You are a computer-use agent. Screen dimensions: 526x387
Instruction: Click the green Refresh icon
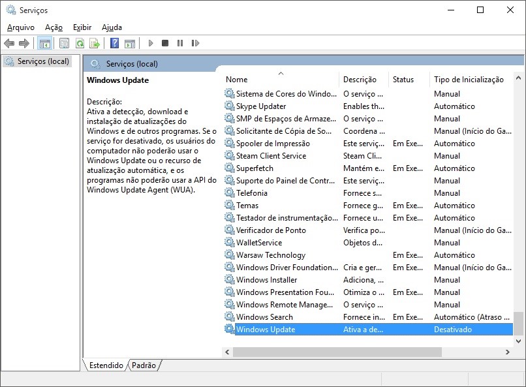[x=80, y=44]
